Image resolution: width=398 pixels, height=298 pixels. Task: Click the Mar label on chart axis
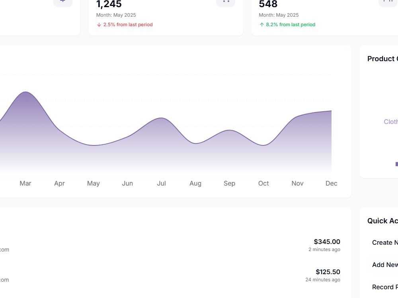click(x=25, y=183)
